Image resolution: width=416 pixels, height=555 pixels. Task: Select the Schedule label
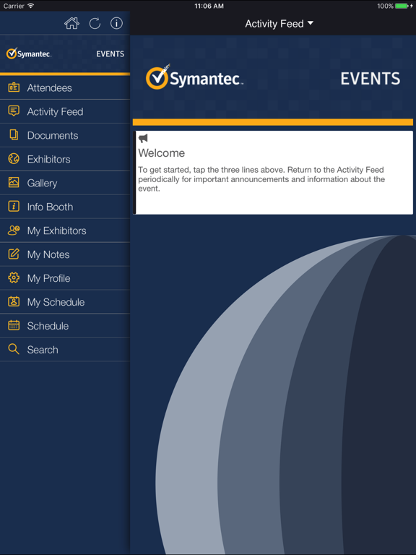[x=48, y=326]
